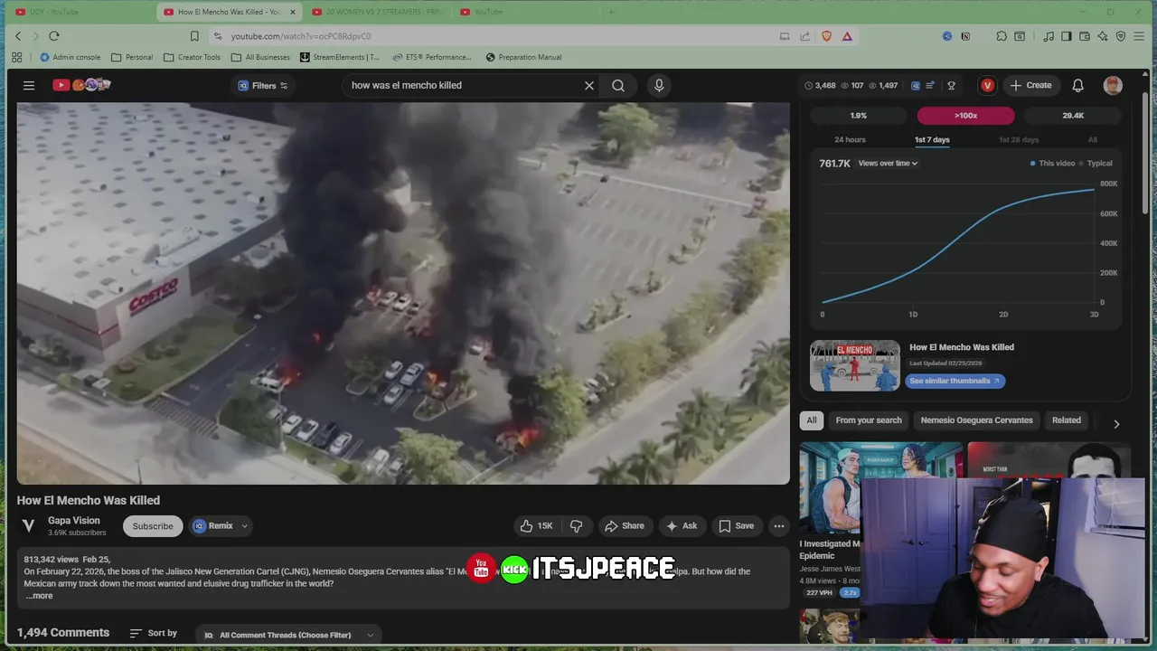Open All Comment Threads filter dropdown
The height and width of the screenshot is (651, 1157).
(289, 635)
